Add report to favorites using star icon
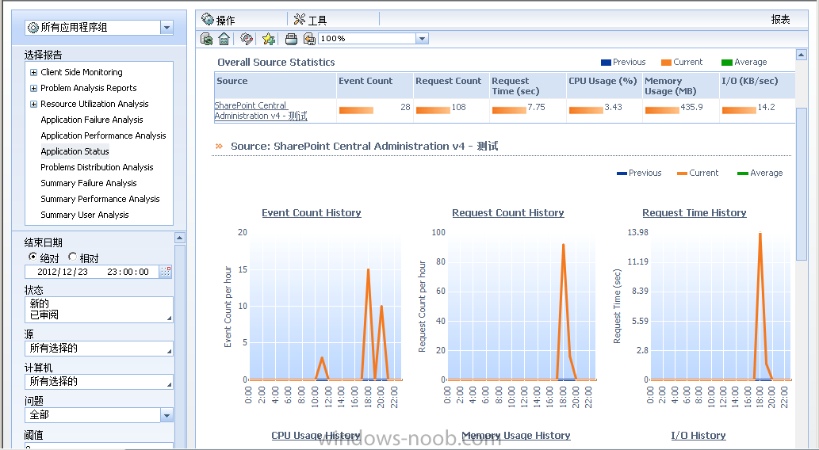 269,39
